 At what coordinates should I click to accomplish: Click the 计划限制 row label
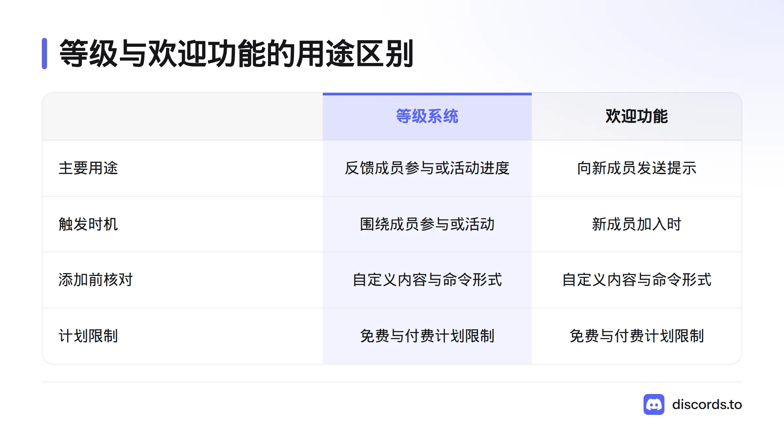pyautogui.click(x=88, y=336)
